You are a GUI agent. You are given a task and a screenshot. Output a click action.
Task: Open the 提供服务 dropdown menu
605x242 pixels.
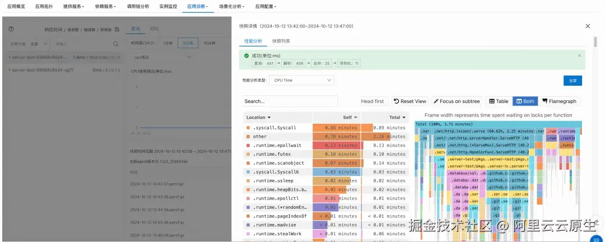click(74, 7)
